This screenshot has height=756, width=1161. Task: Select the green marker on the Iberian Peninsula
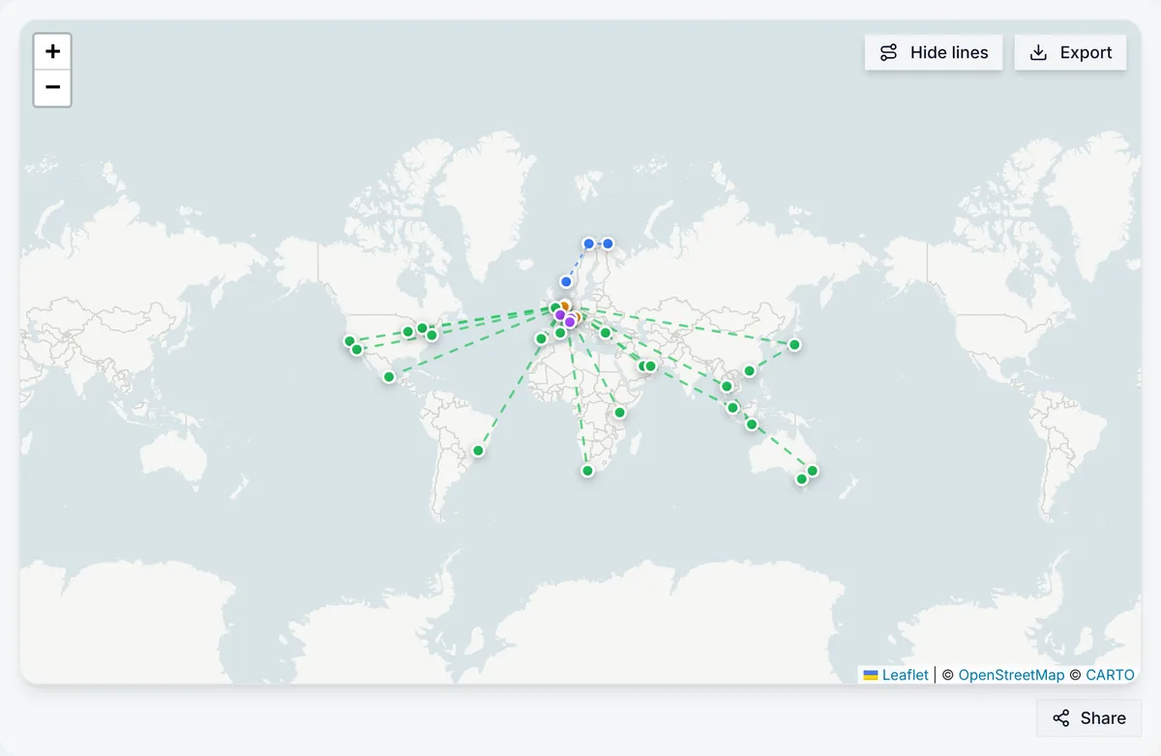pyautogui.click(x=541, y=338)
